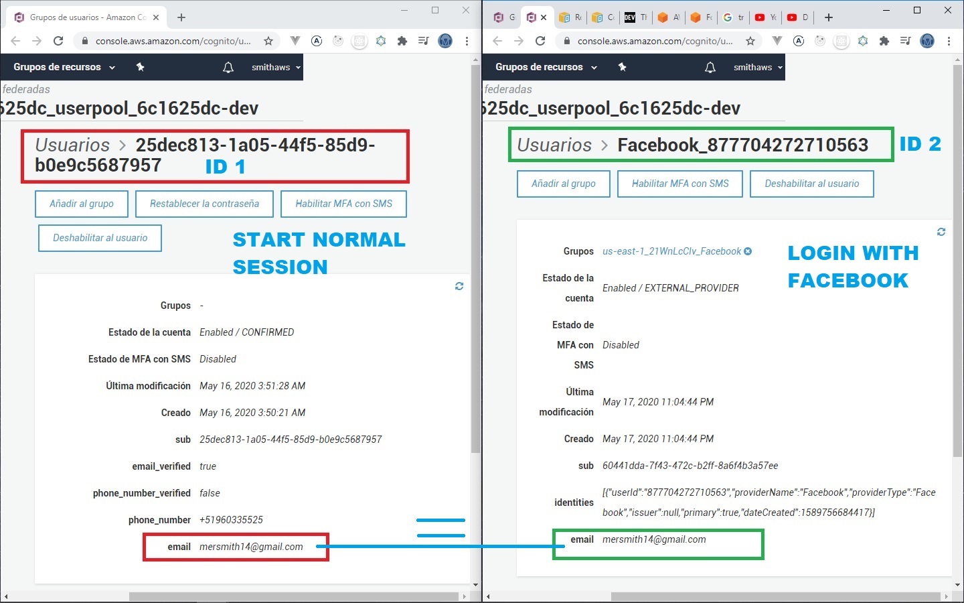Viewport: 964px width, 603px height.
Task: Click Habilitar MFA con SMS
Action: [343, 204]
